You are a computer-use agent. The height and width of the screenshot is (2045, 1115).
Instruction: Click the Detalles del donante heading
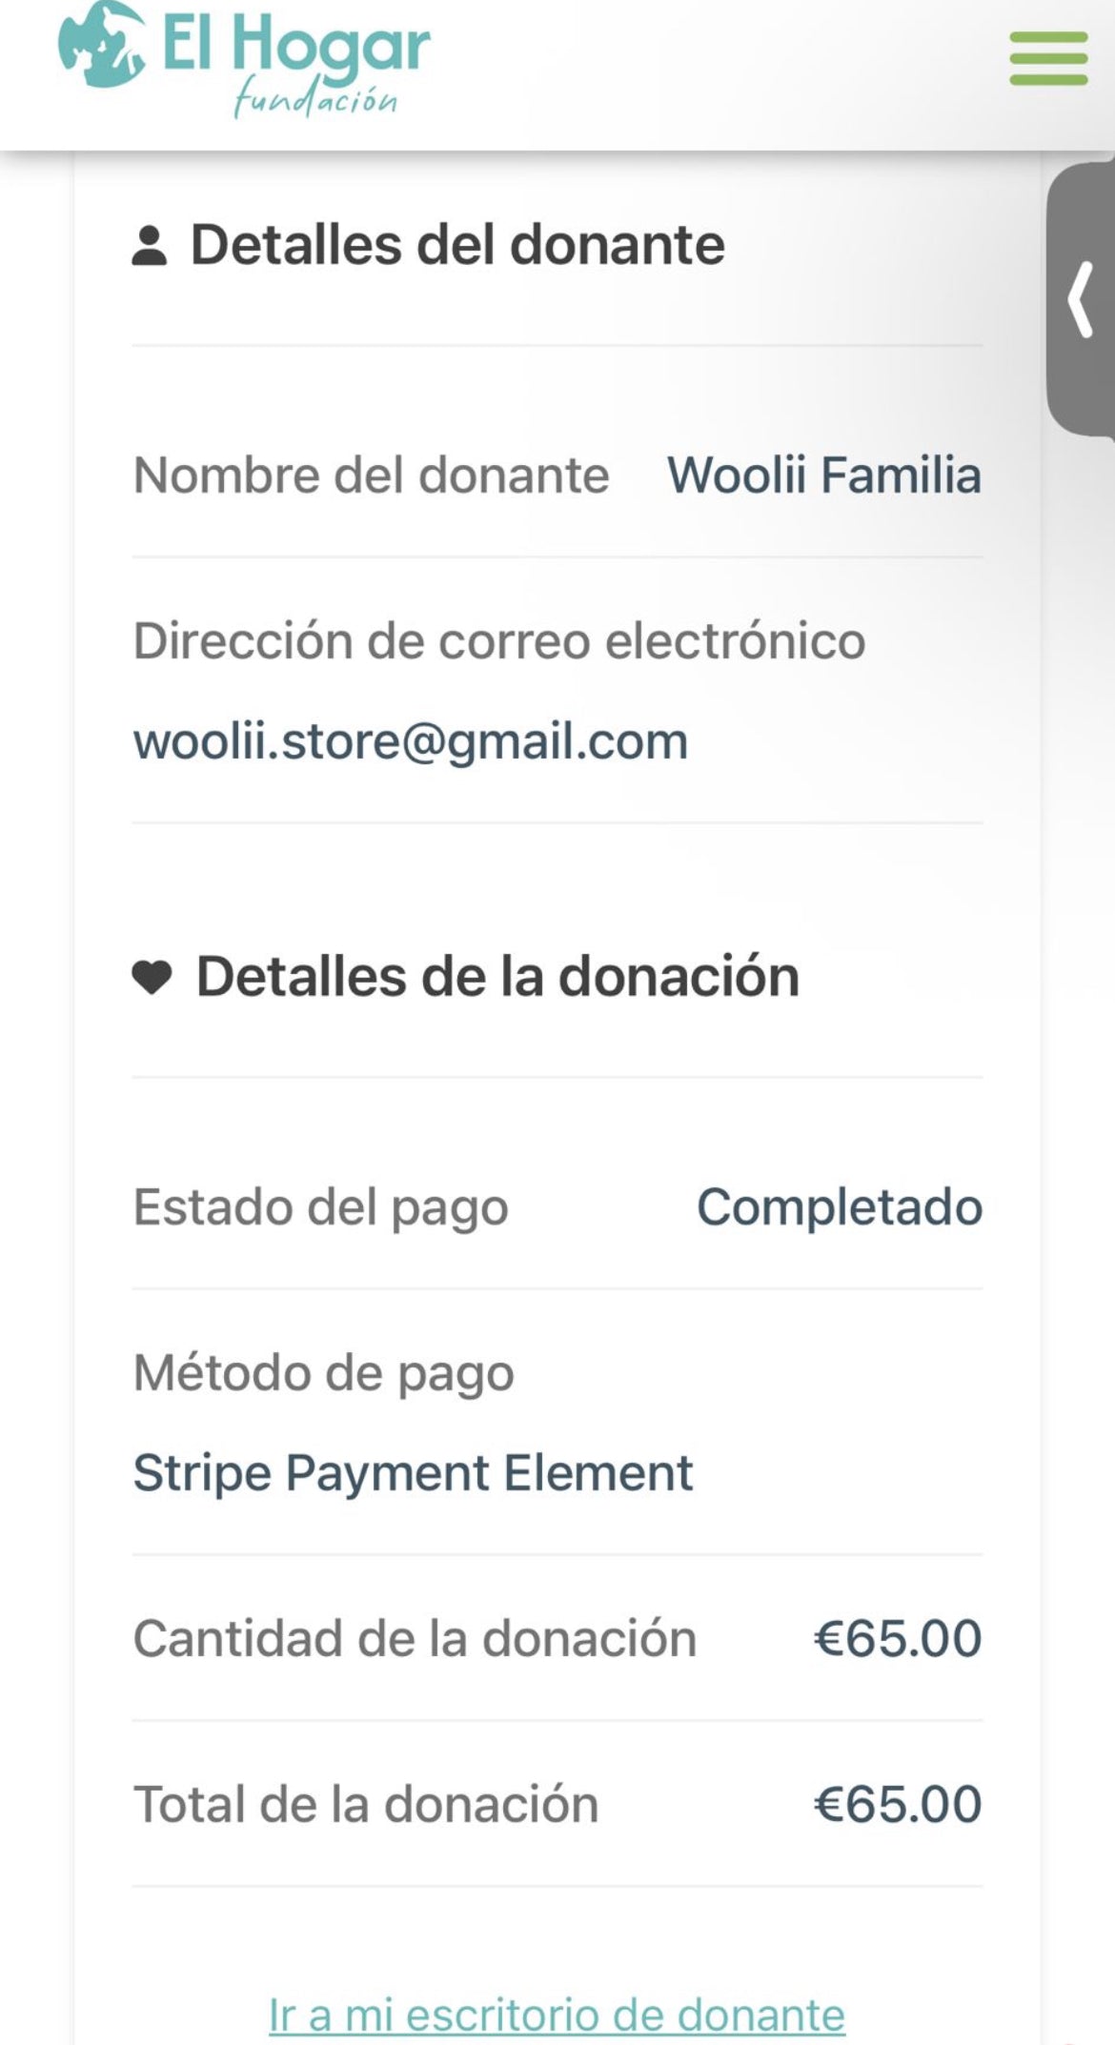[457, 245]
